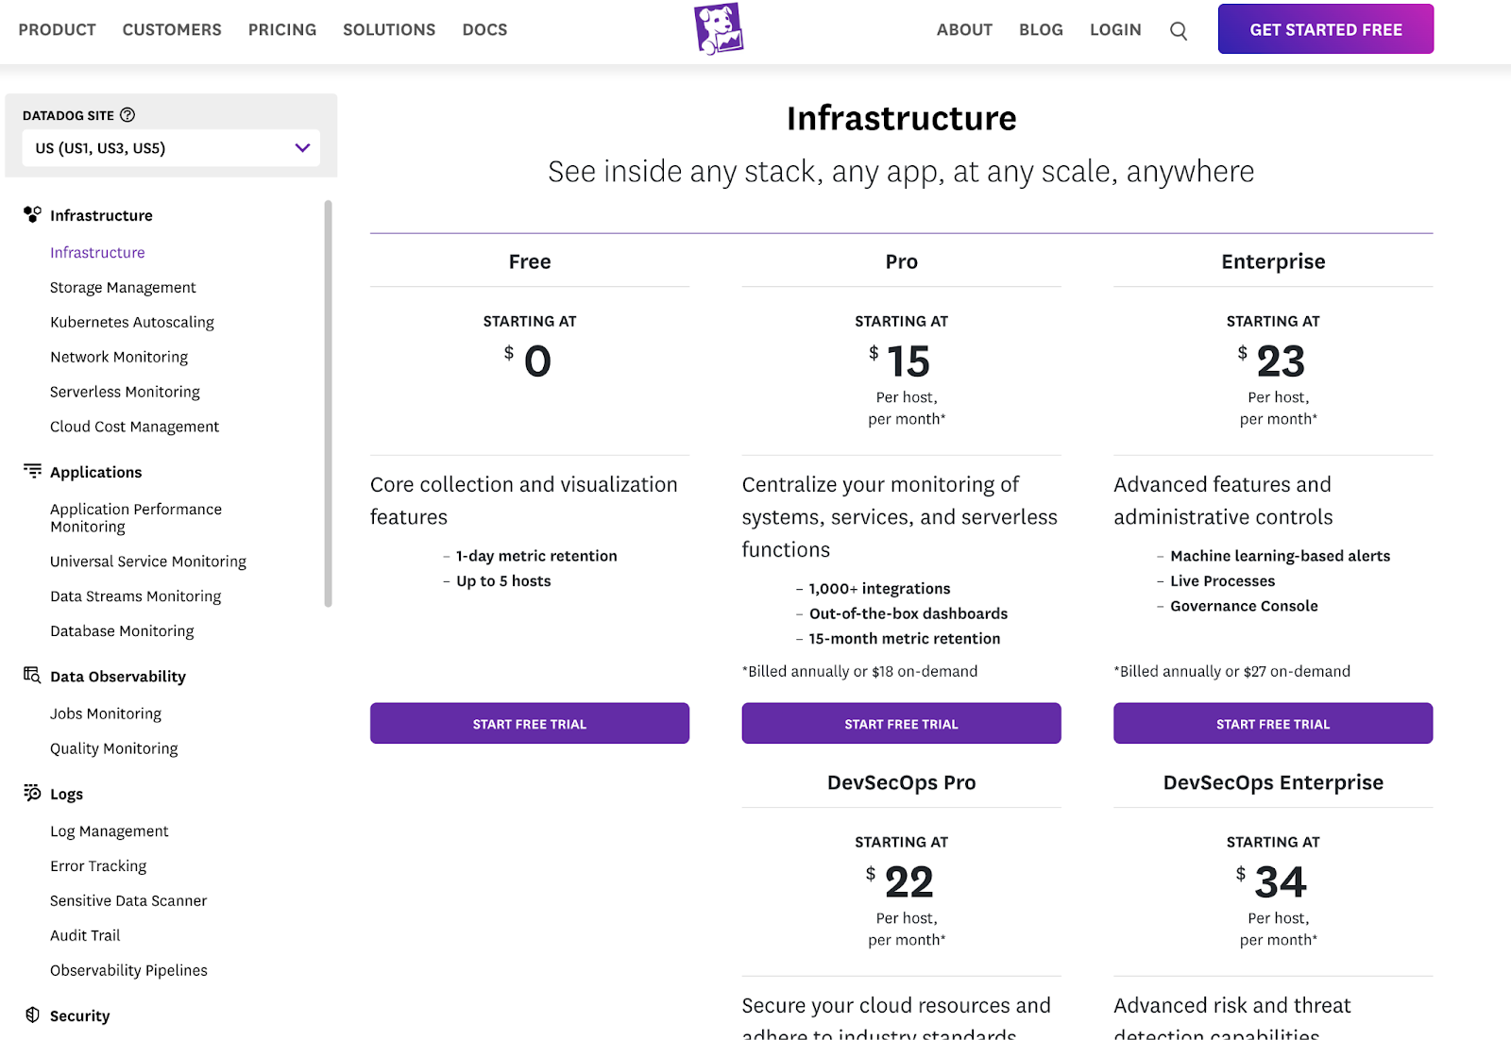This screenshot has height=1040, width=1511.
Task: Start free trial for the Pro plan
Action: tap(901, 723)
